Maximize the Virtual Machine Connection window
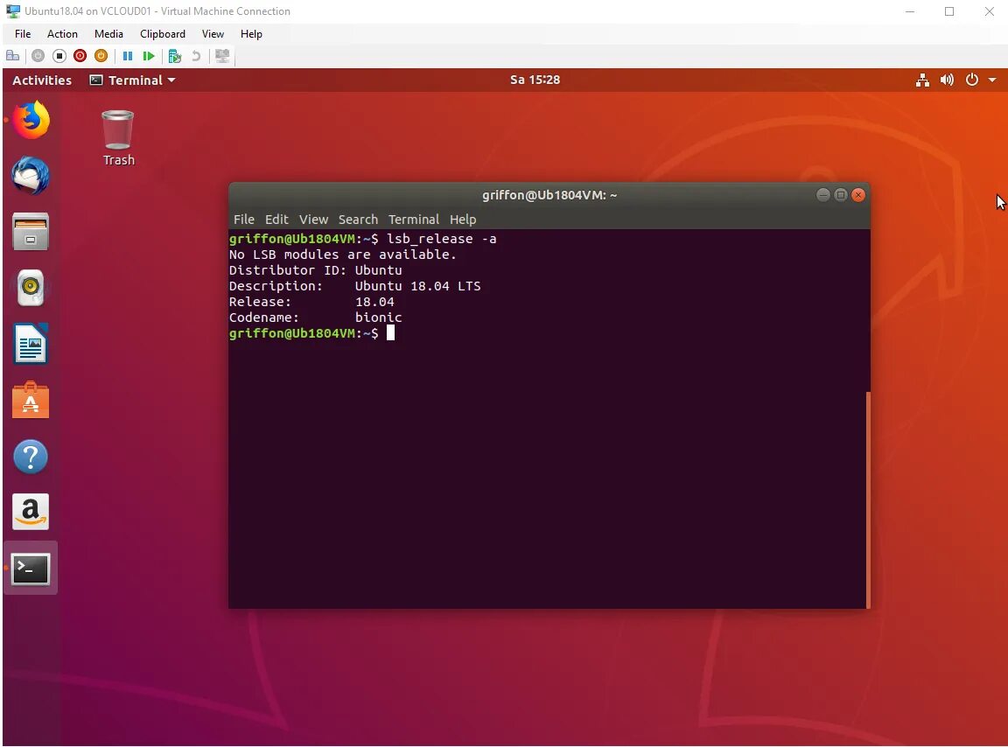The height and width of the screenshot is (747, 1008). coord(949,11)
